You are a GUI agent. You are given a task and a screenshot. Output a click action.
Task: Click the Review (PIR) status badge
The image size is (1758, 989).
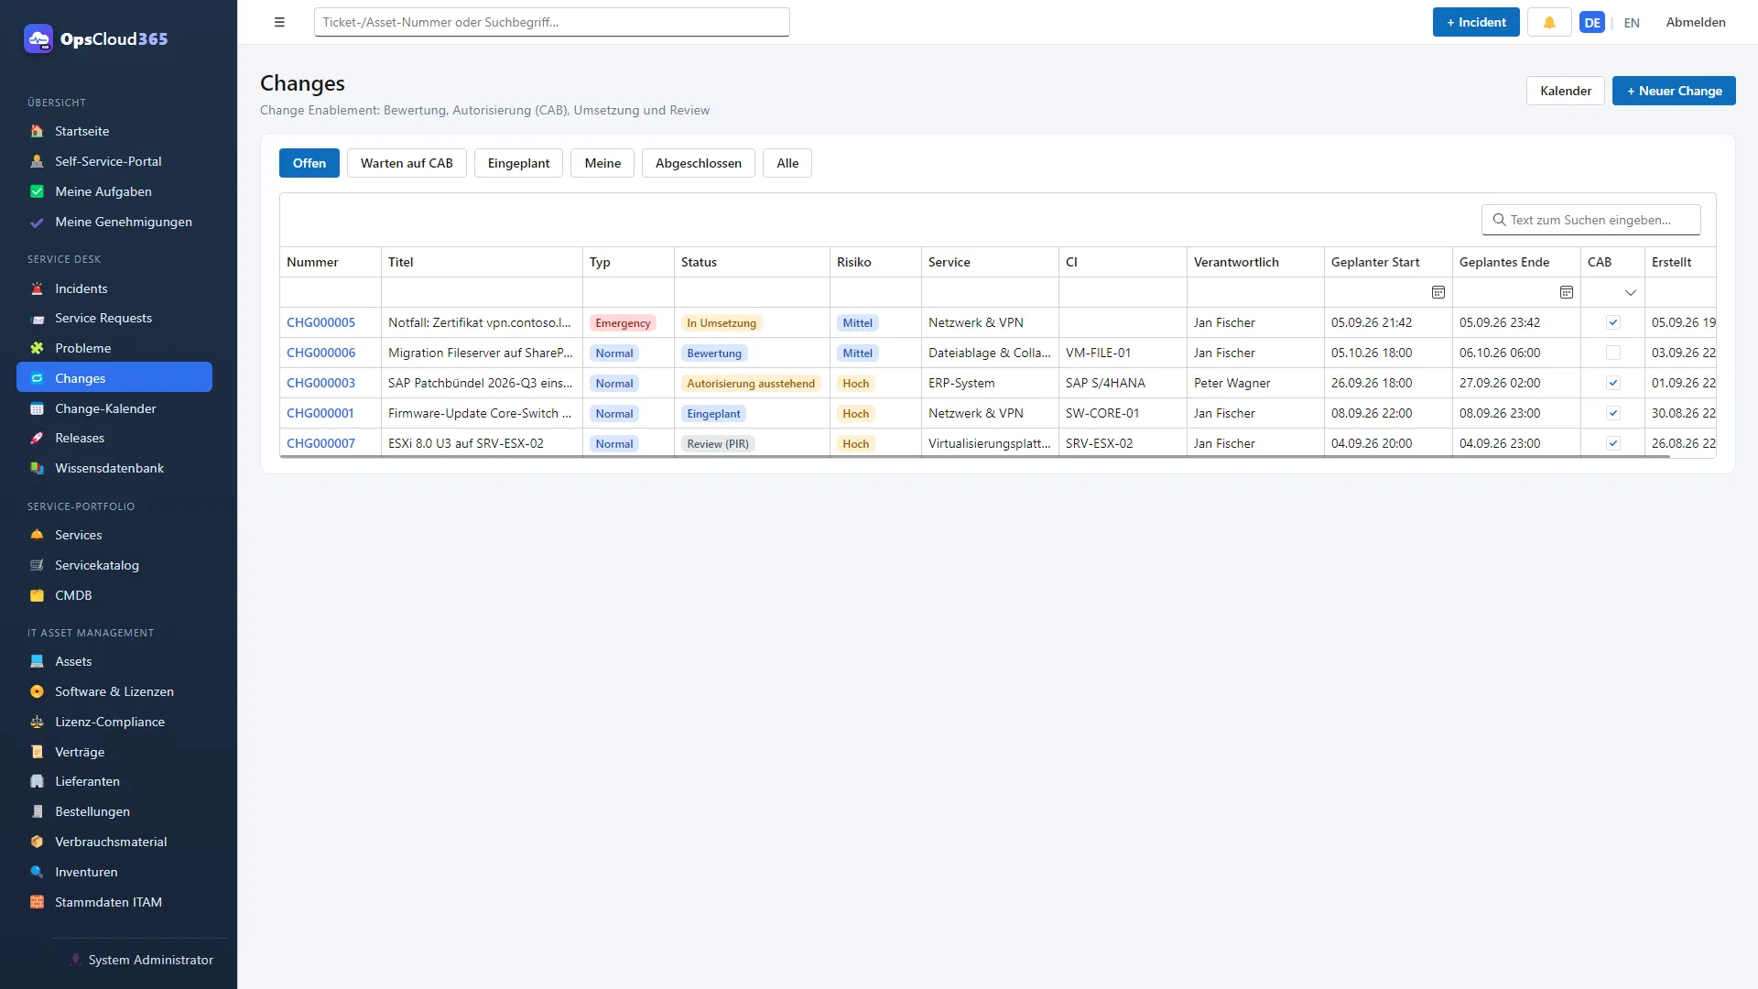tap(718, 444)
